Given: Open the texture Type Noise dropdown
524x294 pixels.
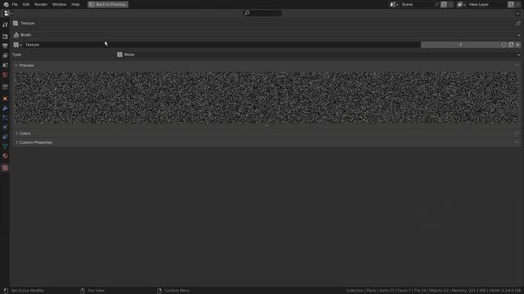Looking at the screenshot, I should (x=318, y=55).
